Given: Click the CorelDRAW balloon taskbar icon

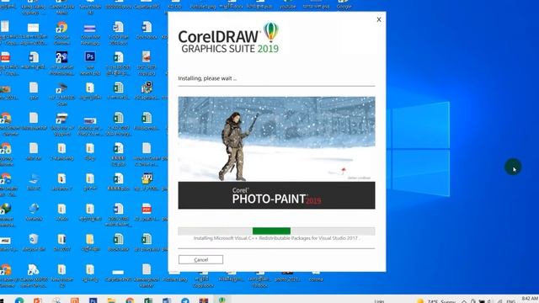Looking at the screenshot, I should tap(222, 300).
